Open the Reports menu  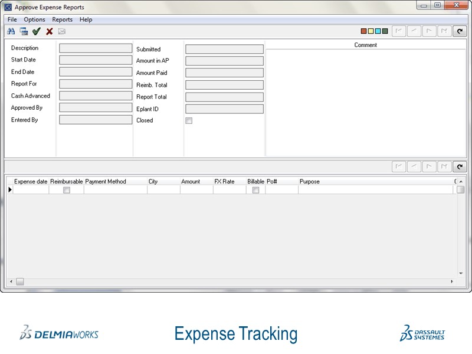tap(62, 19)
